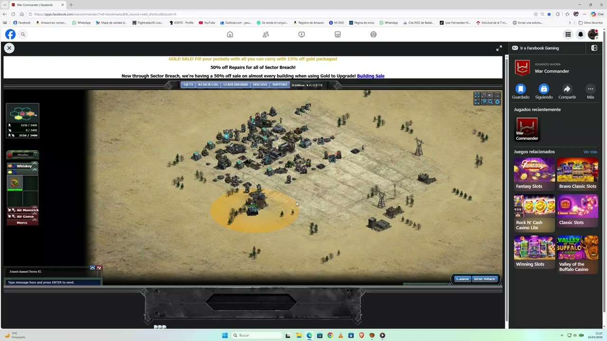Click the red chat icon next to arrow

tap(99, 268)
